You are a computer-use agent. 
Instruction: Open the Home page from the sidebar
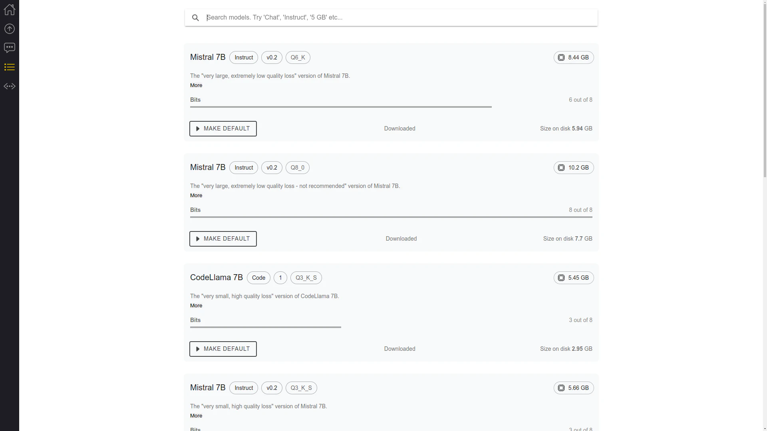pyautogui.click(x=9, y=10)
